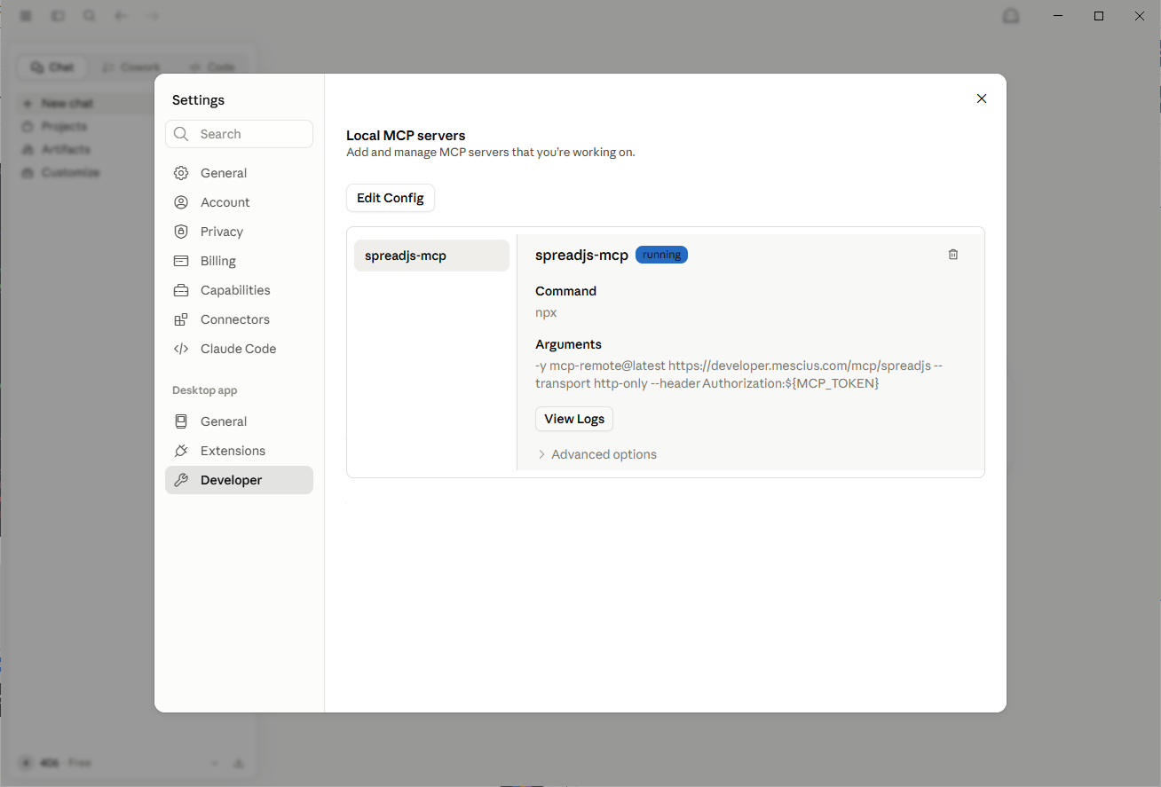Go to Account settings
Image resolution: width=1161 pixels, height=787 pixels.
[x=239, y=202]
